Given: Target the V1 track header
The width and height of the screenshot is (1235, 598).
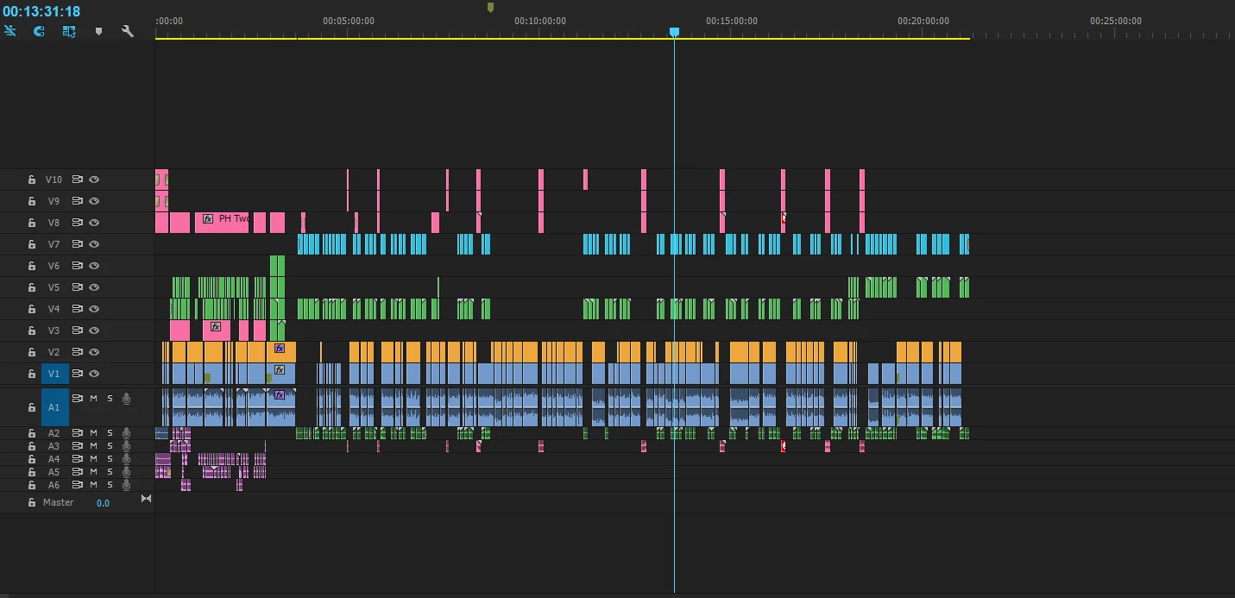Looking at the screenshot, I should pos(54,374).
